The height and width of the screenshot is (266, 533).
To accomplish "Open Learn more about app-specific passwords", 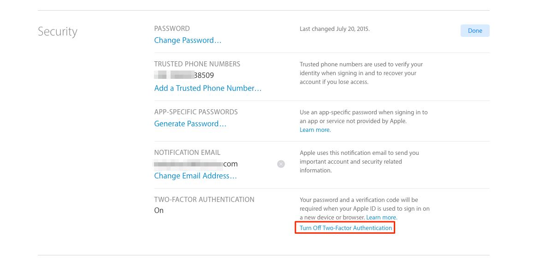I will pyautogui.click(x=315, y=130).
